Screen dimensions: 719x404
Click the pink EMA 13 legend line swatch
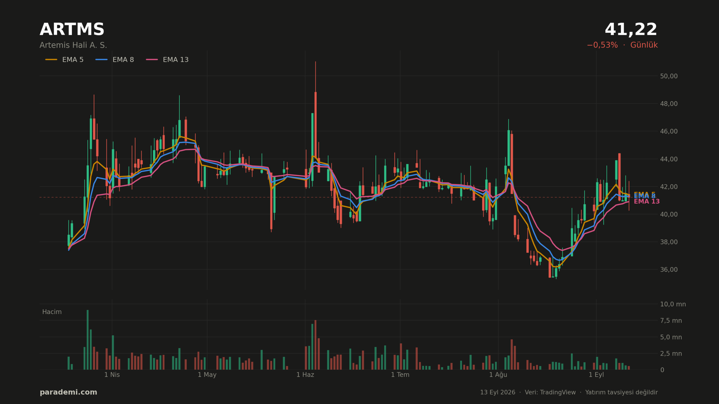(x=152, y=60)
